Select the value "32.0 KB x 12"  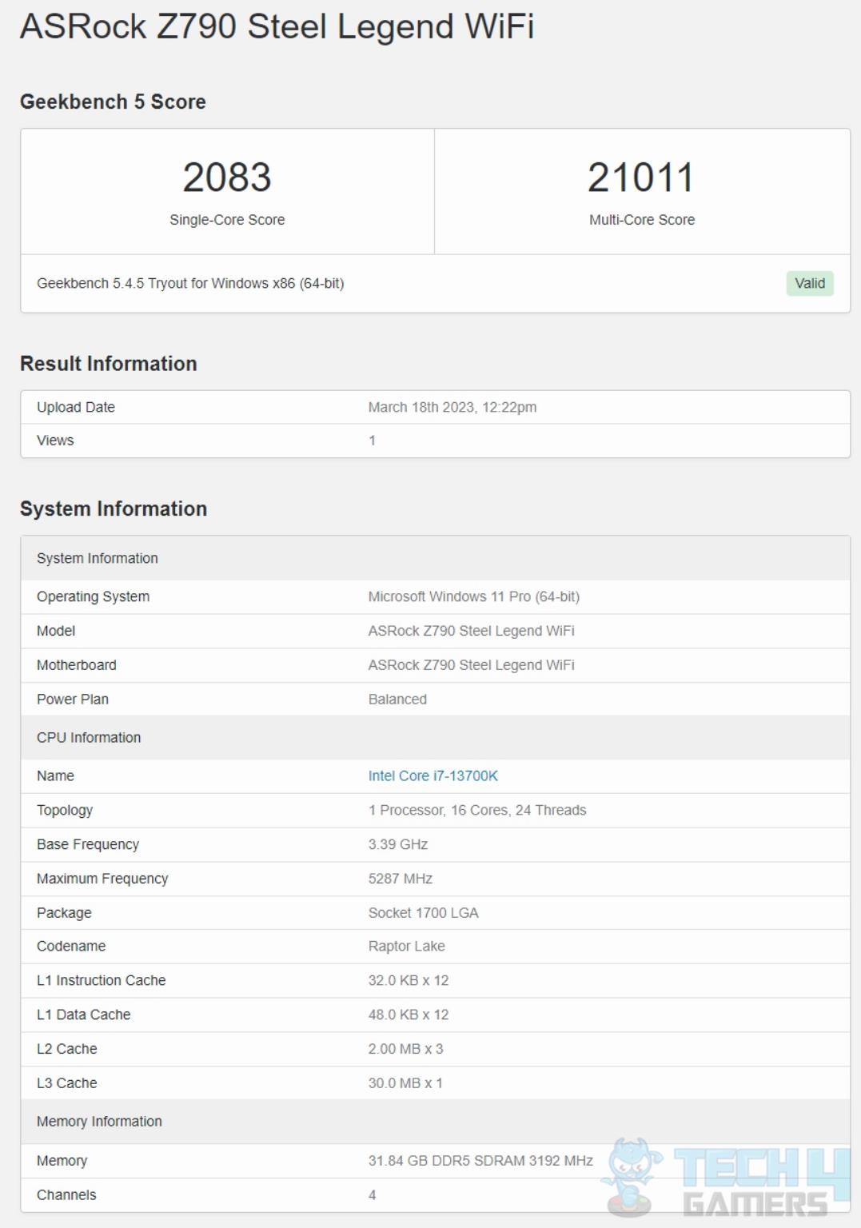pos(409,980)
